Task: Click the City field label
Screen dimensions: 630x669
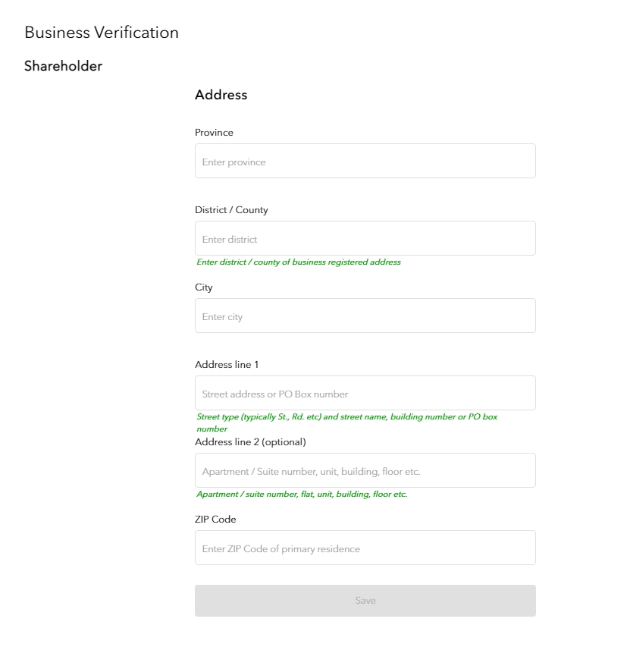Action: pyautogui.click(x=203, y=287)
